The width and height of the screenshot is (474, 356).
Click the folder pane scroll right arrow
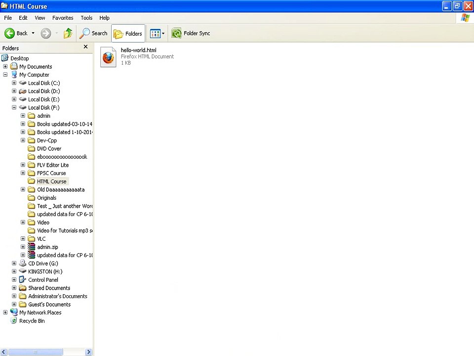[x=88, y=352]
